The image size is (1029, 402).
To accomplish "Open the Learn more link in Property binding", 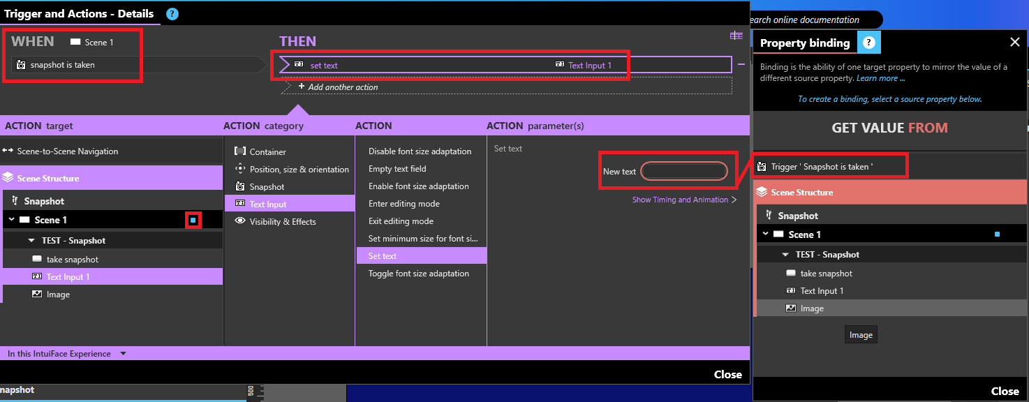I will (880, 78).
